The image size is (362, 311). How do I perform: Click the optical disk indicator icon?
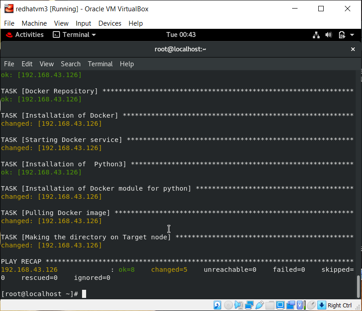pos(228,305)
